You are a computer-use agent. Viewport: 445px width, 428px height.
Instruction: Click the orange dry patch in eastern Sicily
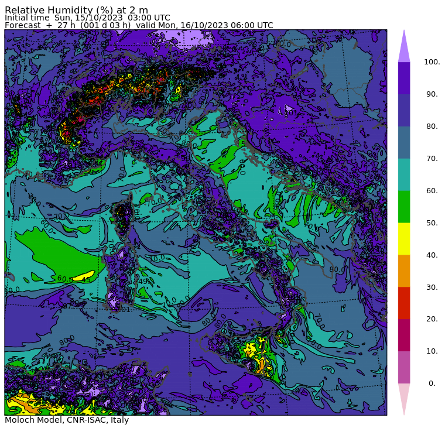261,367
